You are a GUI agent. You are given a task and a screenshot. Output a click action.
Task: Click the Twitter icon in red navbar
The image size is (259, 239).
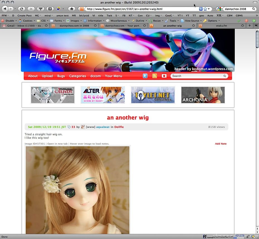pyautogui.click(x=145, y=76)
